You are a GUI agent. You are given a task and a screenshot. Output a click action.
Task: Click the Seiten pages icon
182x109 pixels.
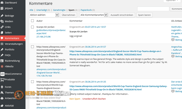(x=2, y=33)
